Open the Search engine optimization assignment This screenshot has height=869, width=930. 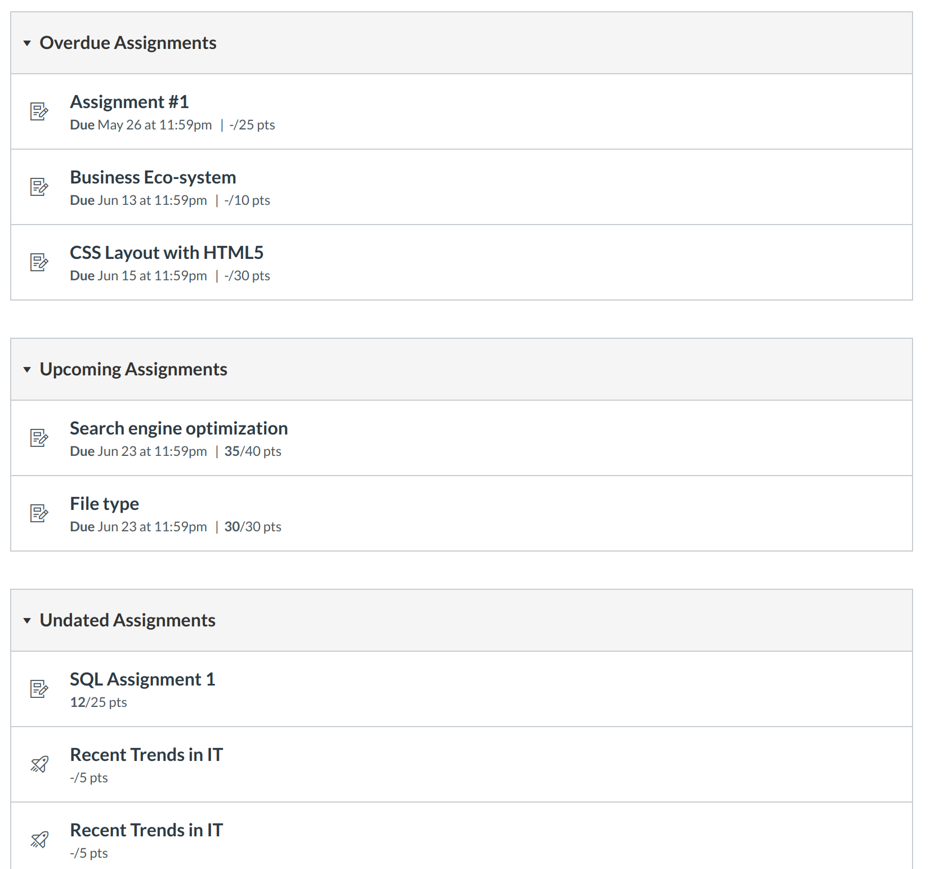pyautogui.click(x=178, y=428)
